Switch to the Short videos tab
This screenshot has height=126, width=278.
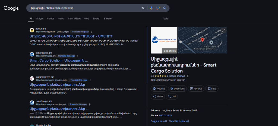tap(74, 19)
